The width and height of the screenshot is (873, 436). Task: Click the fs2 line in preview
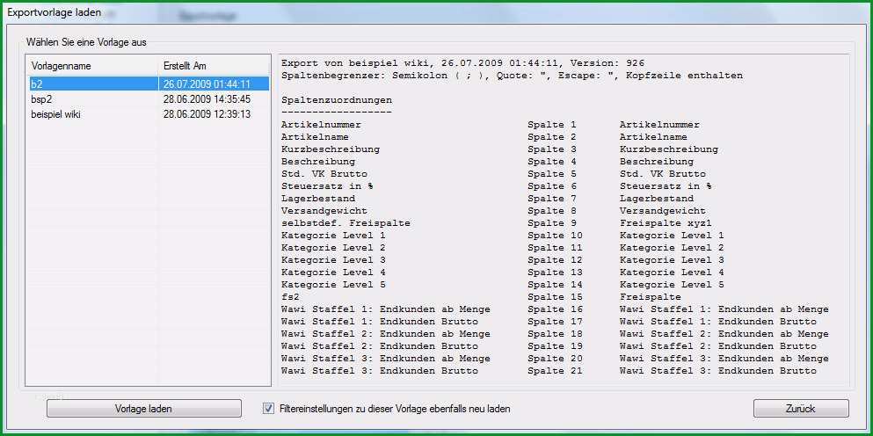click(290, 297)
